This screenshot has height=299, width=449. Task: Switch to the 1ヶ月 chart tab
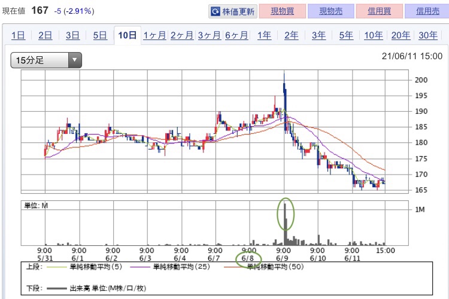coord(154,35)
